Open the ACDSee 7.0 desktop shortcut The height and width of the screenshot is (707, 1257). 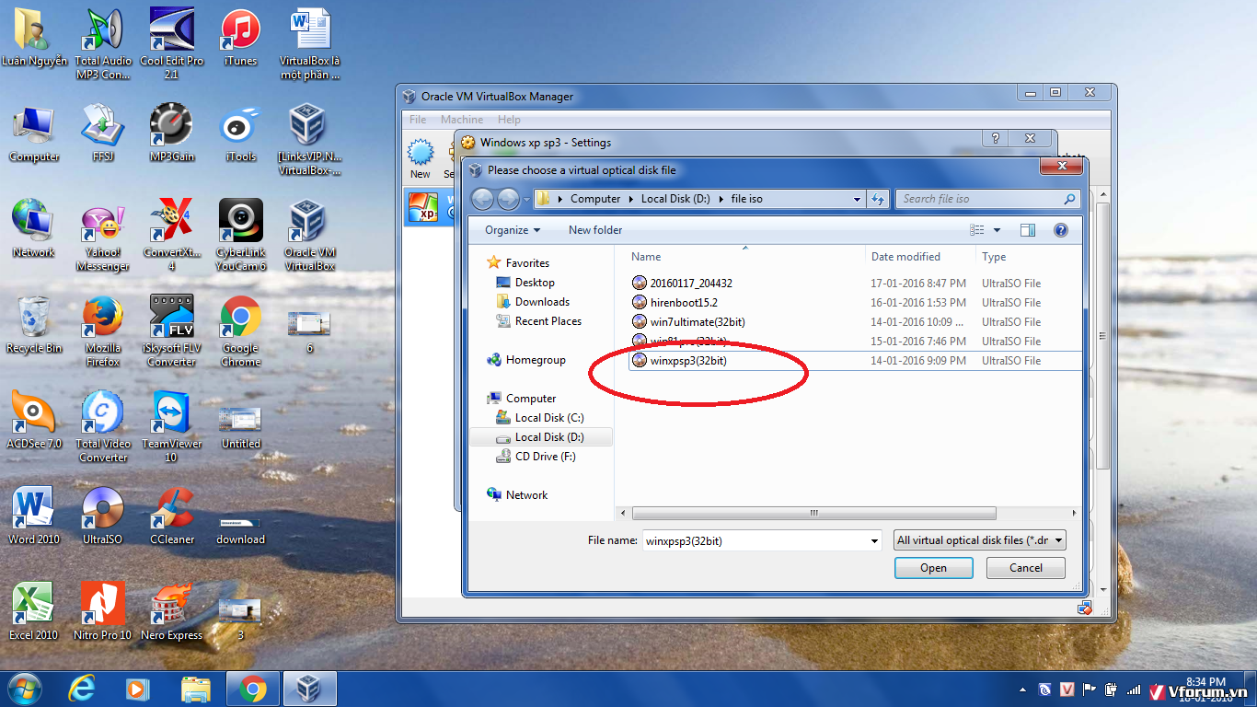[34, 420]
